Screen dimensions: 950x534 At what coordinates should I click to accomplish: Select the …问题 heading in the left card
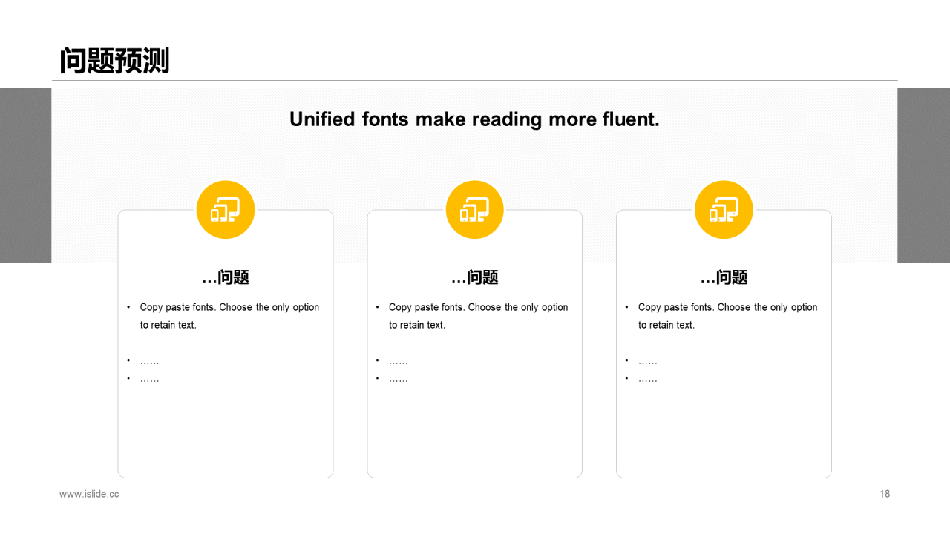pyautogui.click(x=226, y=277)
